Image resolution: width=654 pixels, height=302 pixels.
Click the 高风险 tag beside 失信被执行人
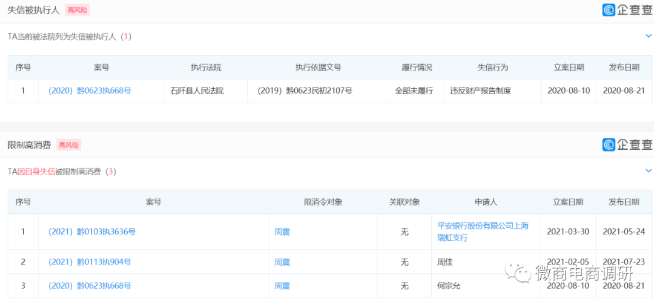coord(77,10)
